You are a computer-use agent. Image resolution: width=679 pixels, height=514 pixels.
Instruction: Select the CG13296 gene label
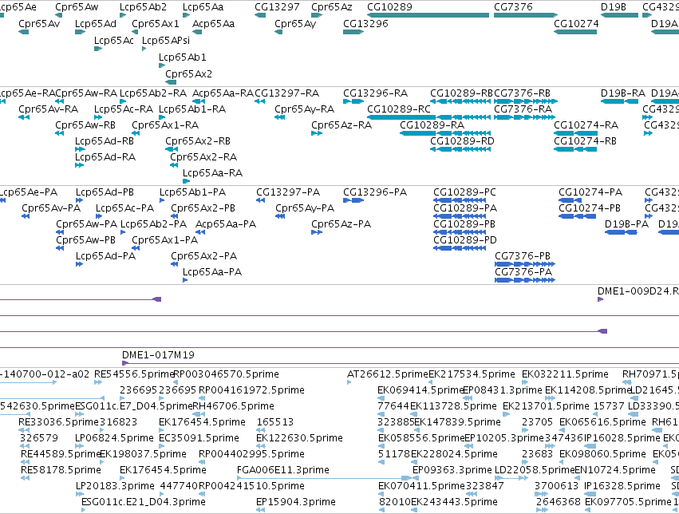click(365, 23)
